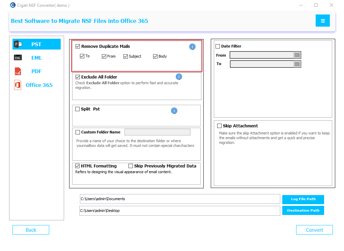This screenshot has height=251, width=344.
Task: Go Back to the previous step
Action: (31, 230)
